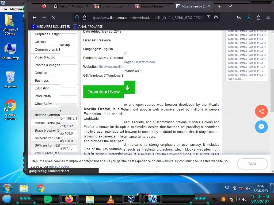This screenshot has height=205, width=274.
Task: Click the padlock site info icon
Action: 85,17
